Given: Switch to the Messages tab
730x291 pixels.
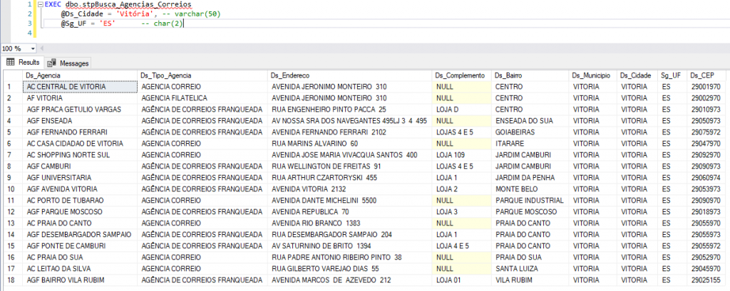Looking at the screenshot, I should point(68,63).
